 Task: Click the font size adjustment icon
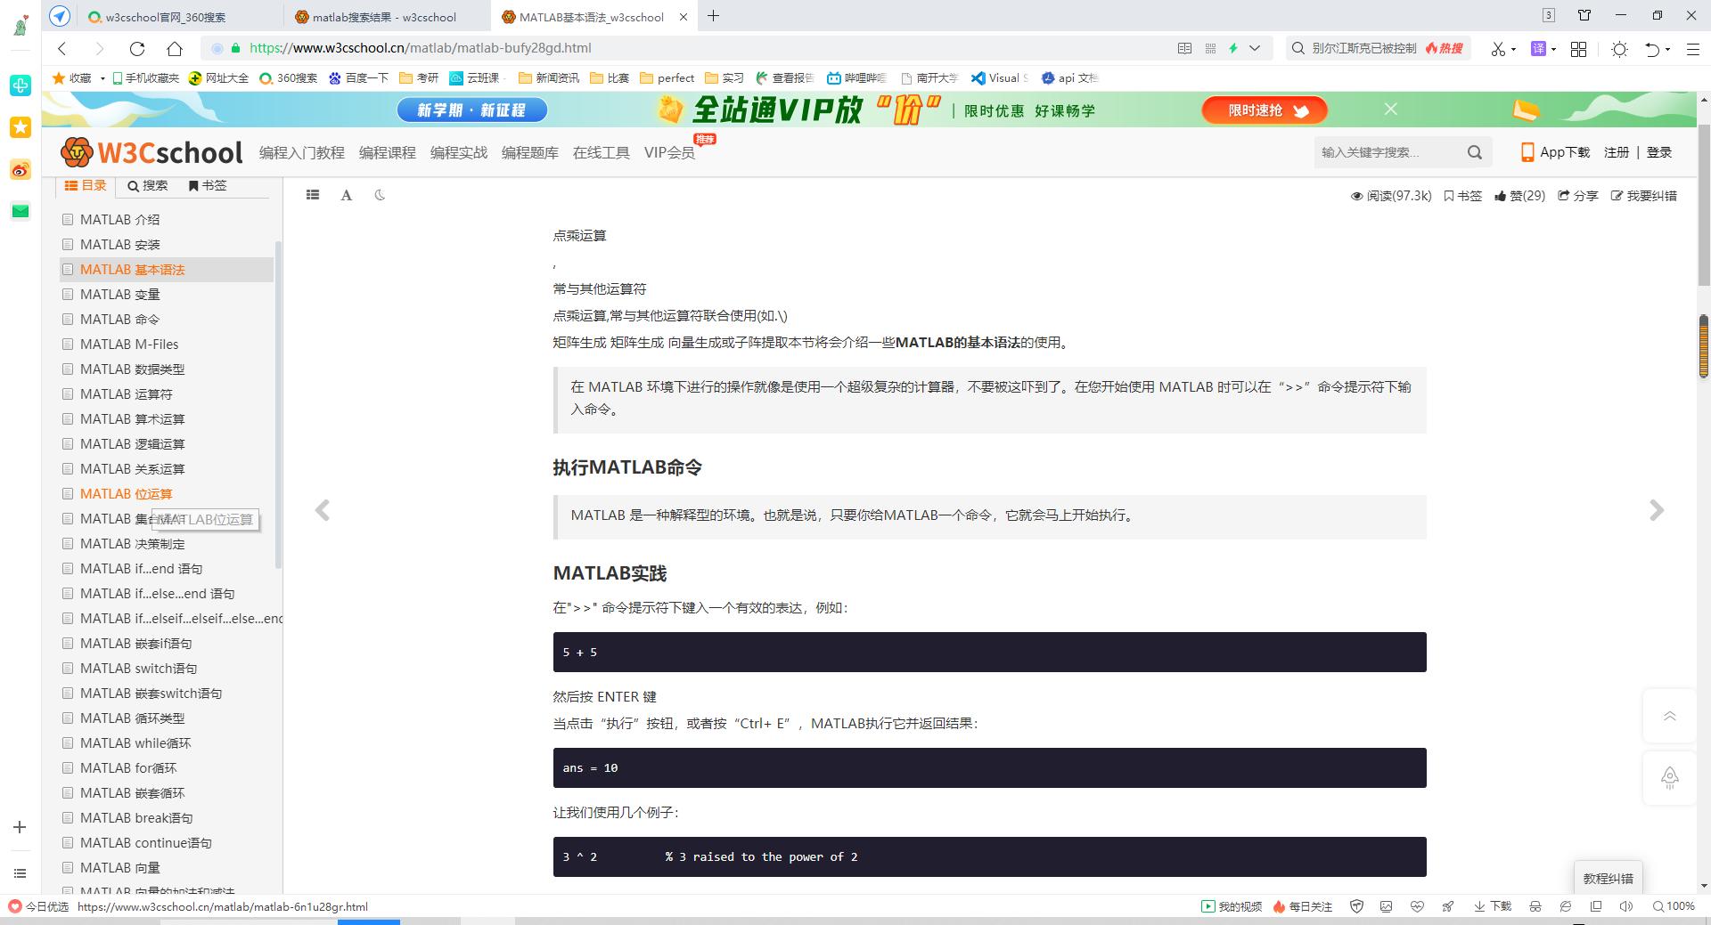pos(346,195)
